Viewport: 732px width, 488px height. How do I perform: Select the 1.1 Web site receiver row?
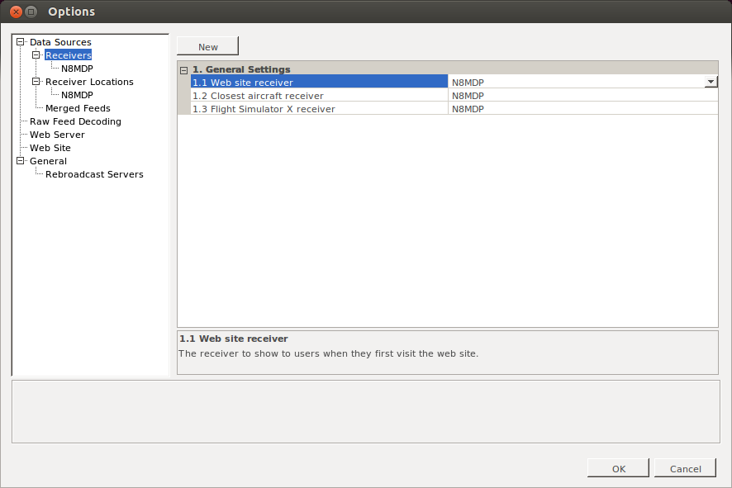tap(319, 82)
